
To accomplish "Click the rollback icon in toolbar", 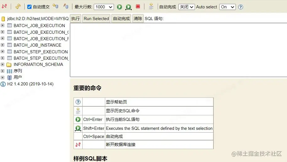I will point(56,6).
